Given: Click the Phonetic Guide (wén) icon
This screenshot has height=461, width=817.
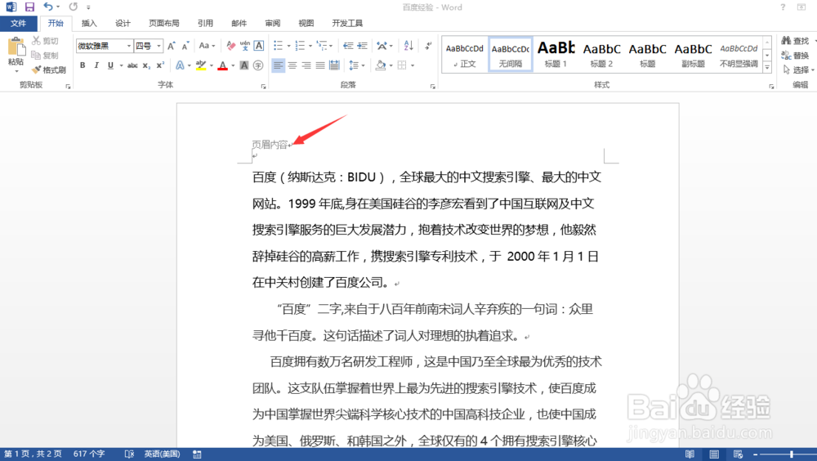Looking at the screenshot, I should pyautogui.click(x=245, y=46).
